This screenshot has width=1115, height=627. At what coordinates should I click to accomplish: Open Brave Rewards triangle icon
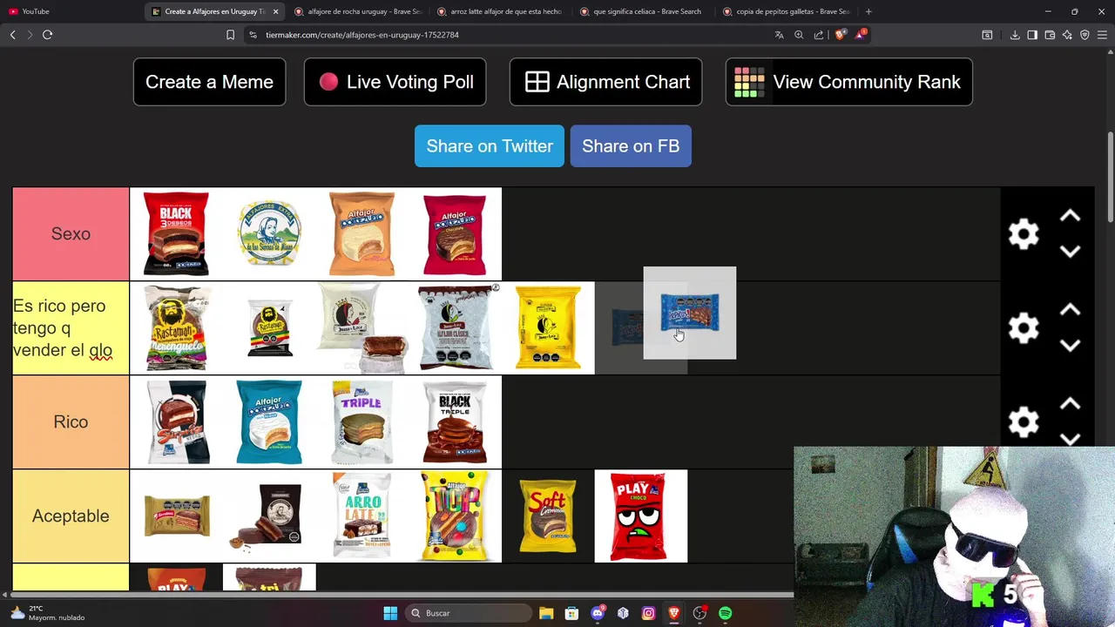click(861, 35)
